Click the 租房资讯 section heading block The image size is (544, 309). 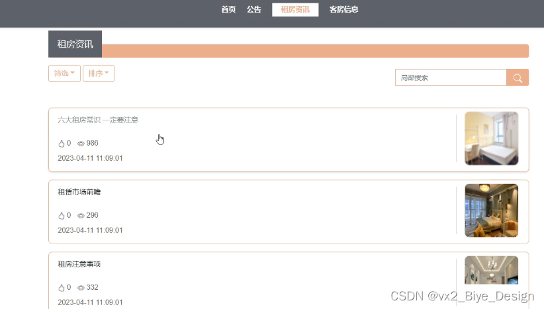point(75,44)
